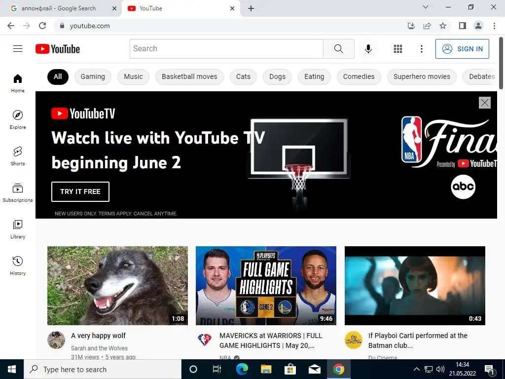Viewport: 505px width, 379px height.
Task: Click the taskbar search box
Action: pos(103,369)
